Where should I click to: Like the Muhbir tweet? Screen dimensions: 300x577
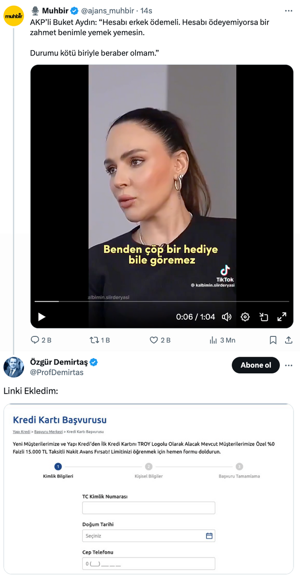point(153,340)
